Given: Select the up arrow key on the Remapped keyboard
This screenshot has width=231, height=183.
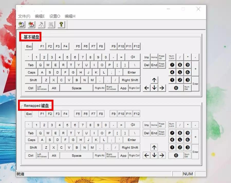Looking at the screenshot, I should point(154,148).
